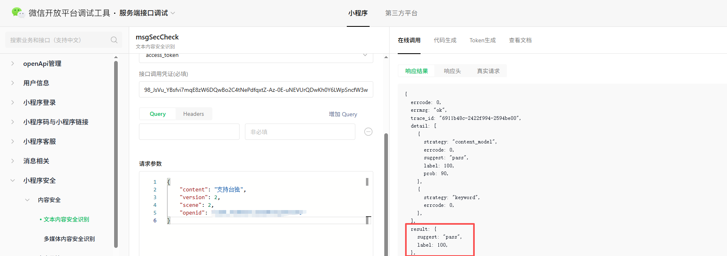
Task: Focus the 搜索业务和接口 search field
Action: [64, 40]
